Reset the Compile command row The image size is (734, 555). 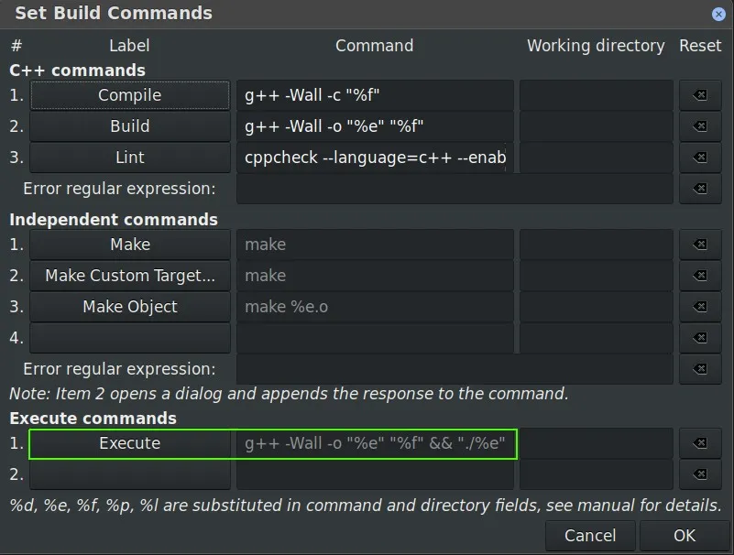tap(700, 95)
